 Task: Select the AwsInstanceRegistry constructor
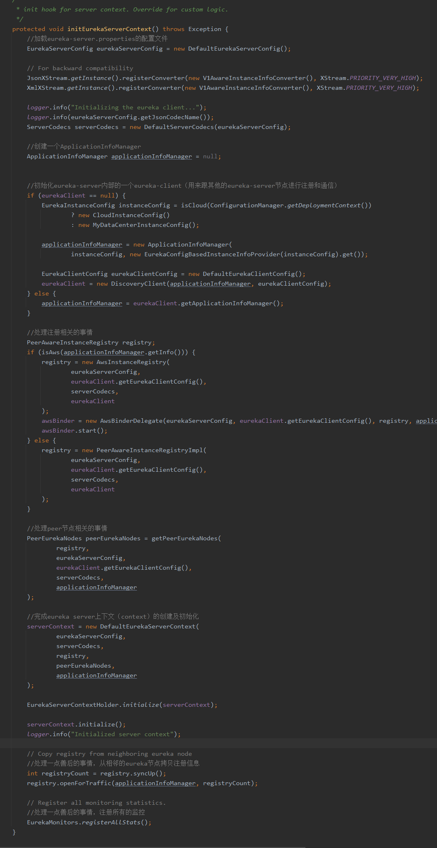click(x=131, y=362)
